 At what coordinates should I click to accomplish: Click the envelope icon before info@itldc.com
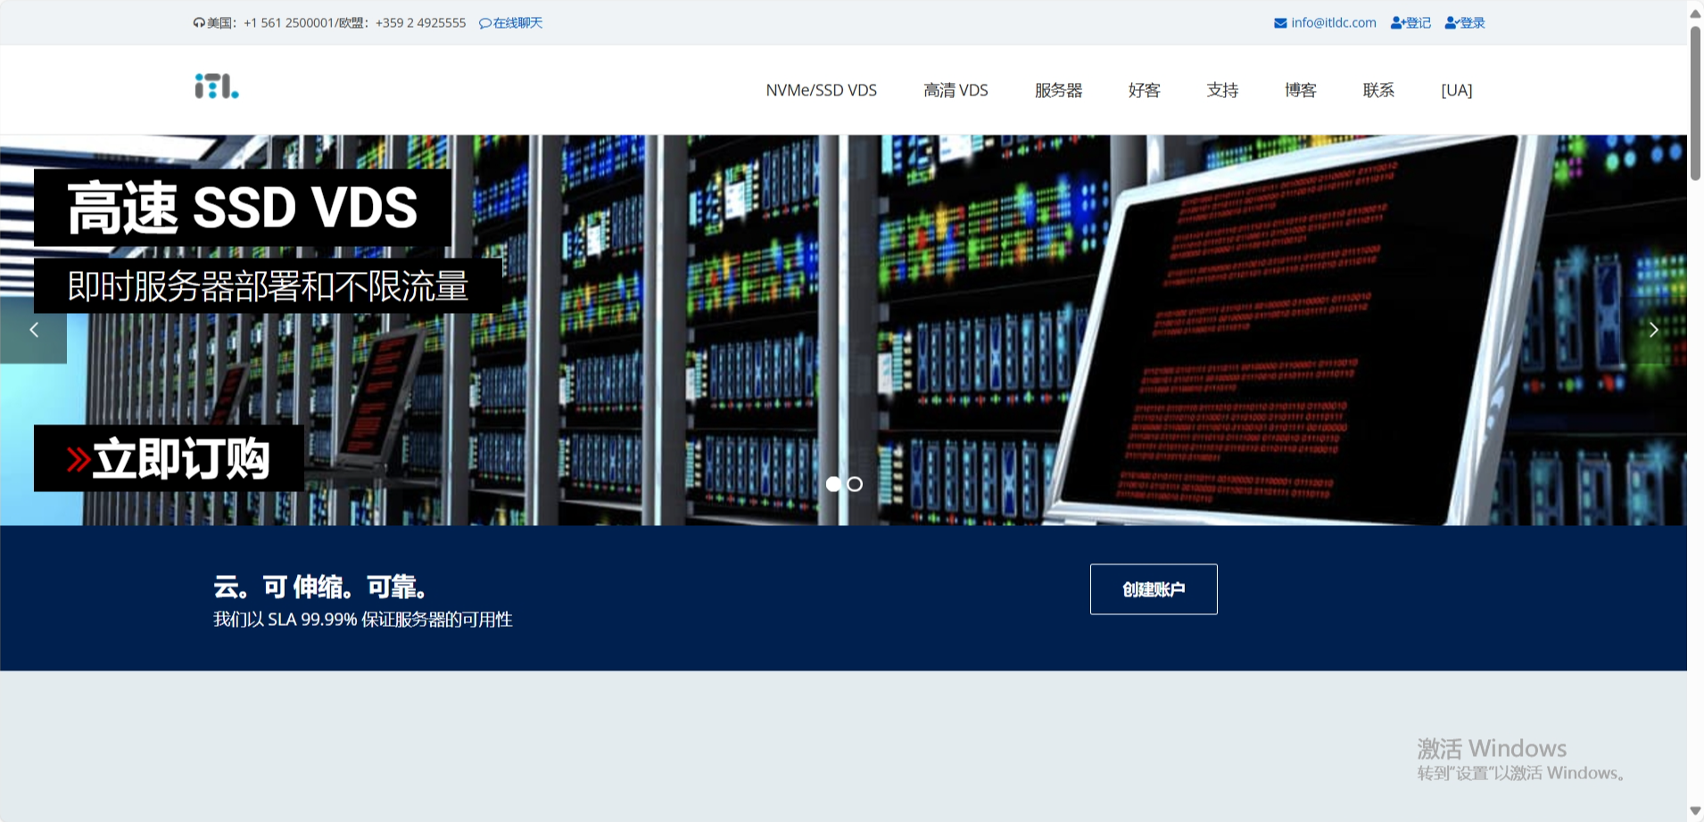coord(1280,22)
